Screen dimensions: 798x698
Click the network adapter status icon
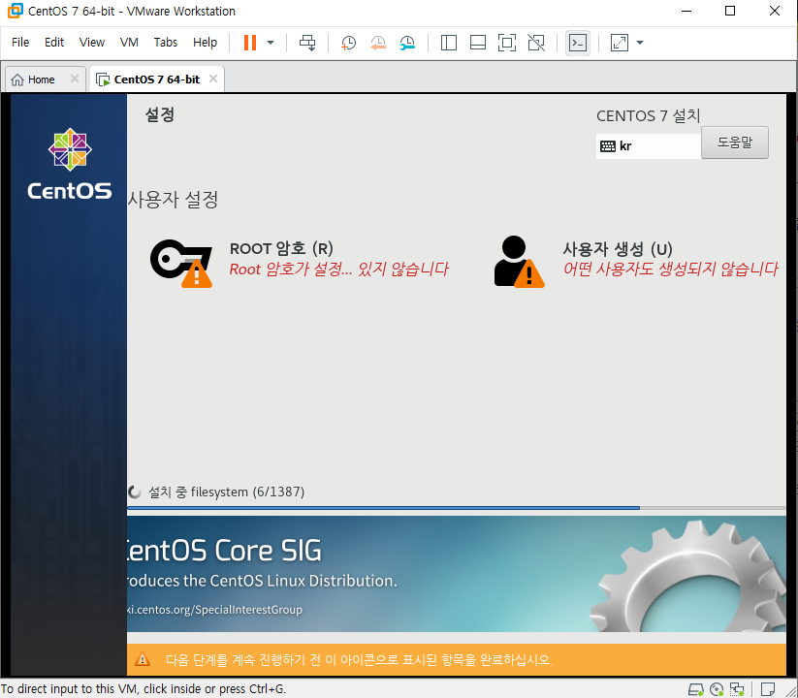[x=737, y=689]
